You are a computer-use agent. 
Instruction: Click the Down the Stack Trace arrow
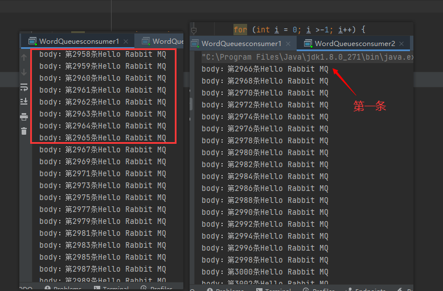pos(24,72)
